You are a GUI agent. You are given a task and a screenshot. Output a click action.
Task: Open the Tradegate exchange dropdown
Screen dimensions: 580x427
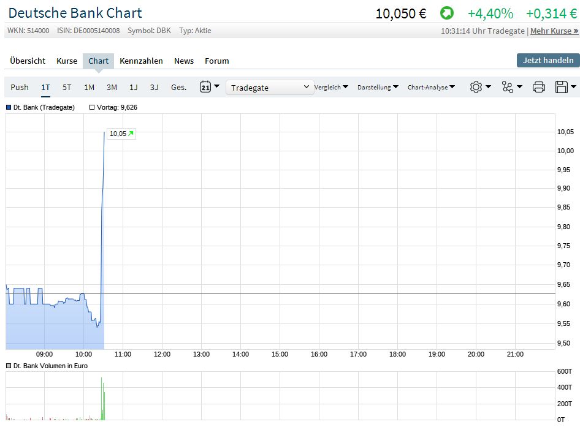pos(269,87)
